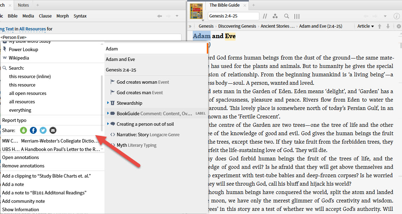Select the Media search type
Viewport: 402px width, 214px height.
pyautogui.click(x=28, y=16)
